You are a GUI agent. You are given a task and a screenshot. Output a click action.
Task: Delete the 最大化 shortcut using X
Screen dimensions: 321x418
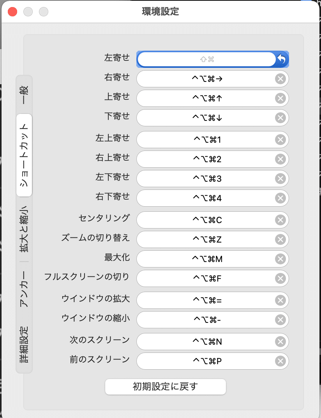coord(280,259)
